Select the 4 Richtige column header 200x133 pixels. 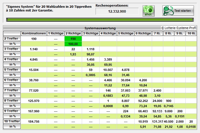pos(108,33)
